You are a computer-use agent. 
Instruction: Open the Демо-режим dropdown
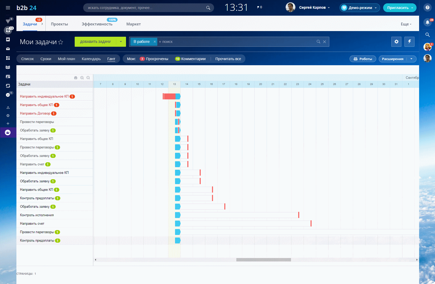(360, 8)
